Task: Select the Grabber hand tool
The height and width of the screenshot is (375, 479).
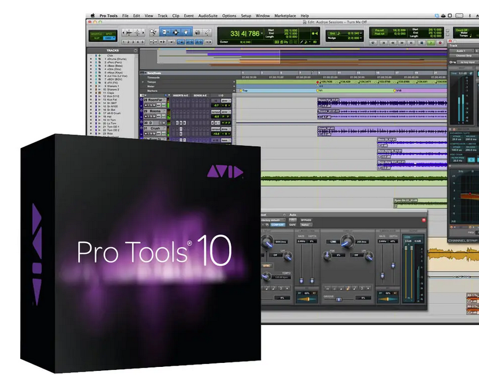Action: click(x=186, y=32)
